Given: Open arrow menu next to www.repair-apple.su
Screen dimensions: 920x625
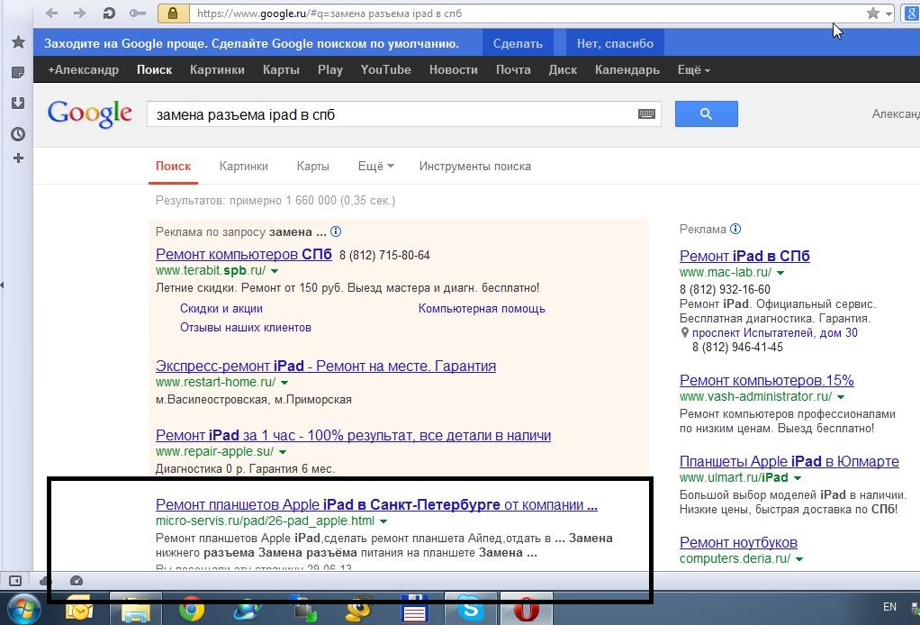Looking at the screenshot, I should point(283,452).
